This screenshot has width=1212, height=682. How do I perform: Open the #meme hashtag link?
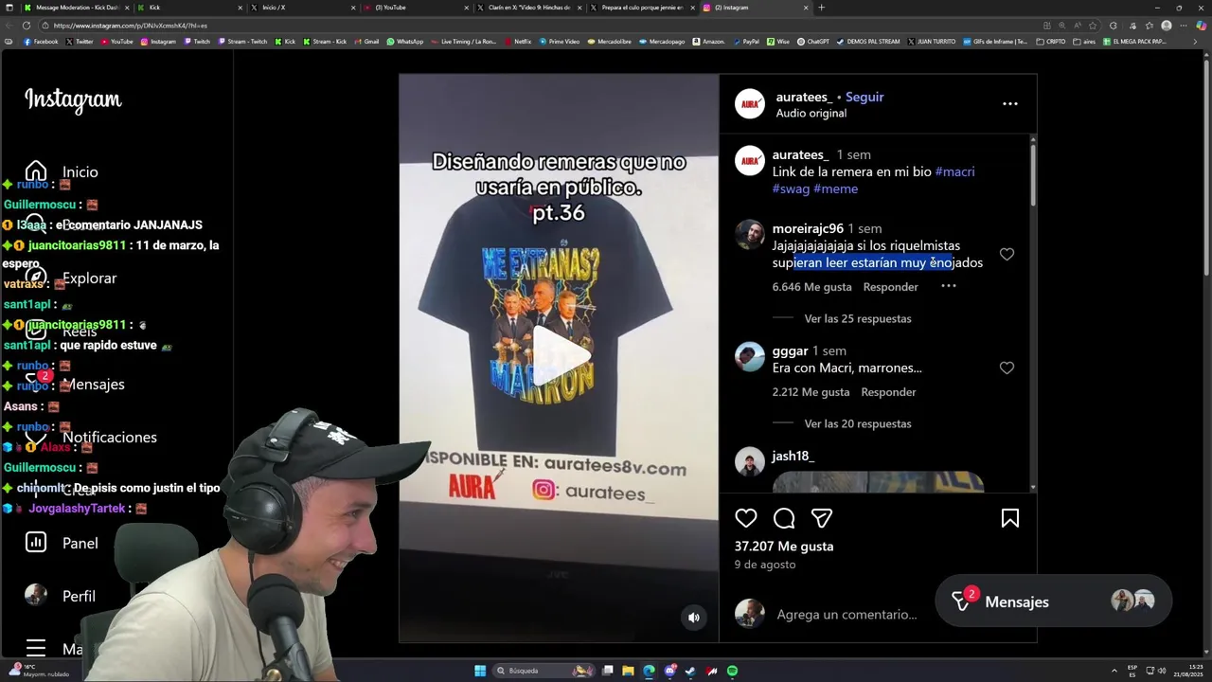point(835,188)
